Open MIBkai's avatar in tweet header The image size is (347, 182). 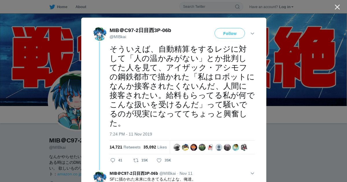(x=100, y=34)
